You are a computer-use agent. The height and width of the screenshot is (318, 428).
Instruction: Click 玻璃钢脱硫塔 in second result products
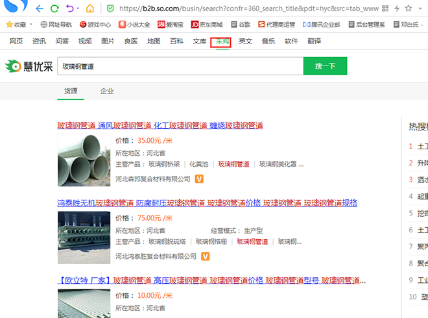(x=167, y=242)
